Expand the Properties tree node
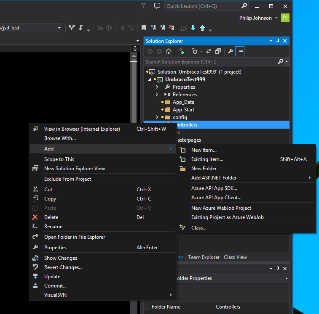This screenshot has height=314, width=319. coord(157,87)
